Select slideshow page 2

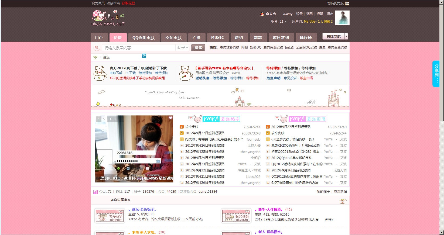[104, 119]
